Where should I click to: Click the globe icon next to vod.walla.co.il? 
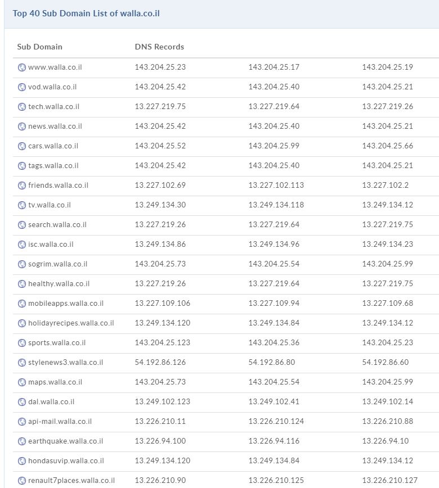(22, 87)
